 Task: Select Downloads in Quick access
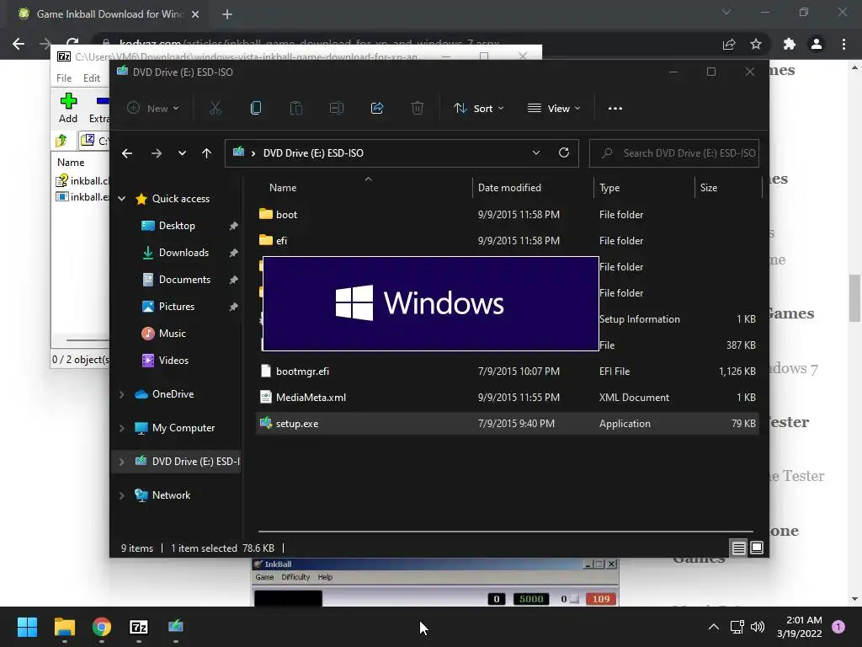point(184,253)
